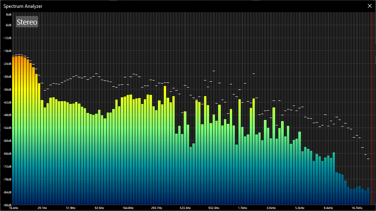Screen dimensions: 376x211
Task: Close the Spectrum Analyzer window
Action: tap(369, 6)
